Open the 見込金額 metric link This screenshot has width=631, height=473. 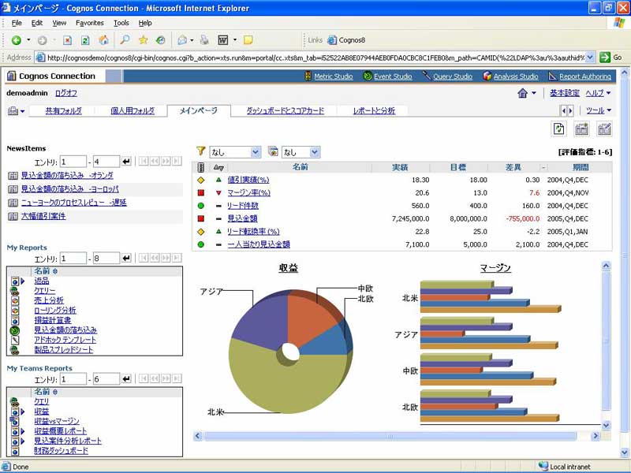[242, 218]
